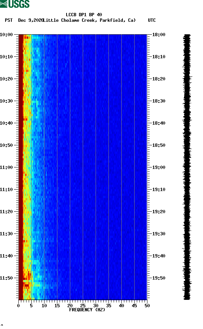203x329 pixels.
Task: Click the 11:20 PST time label
Action: point(6,211)
